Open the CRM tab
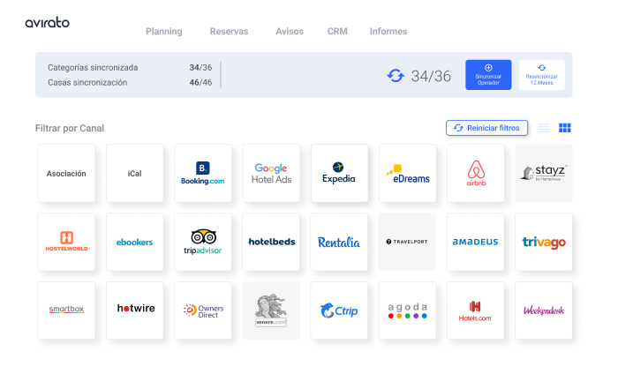The height and width of the screenshot is (389, 618). (337, 32)
